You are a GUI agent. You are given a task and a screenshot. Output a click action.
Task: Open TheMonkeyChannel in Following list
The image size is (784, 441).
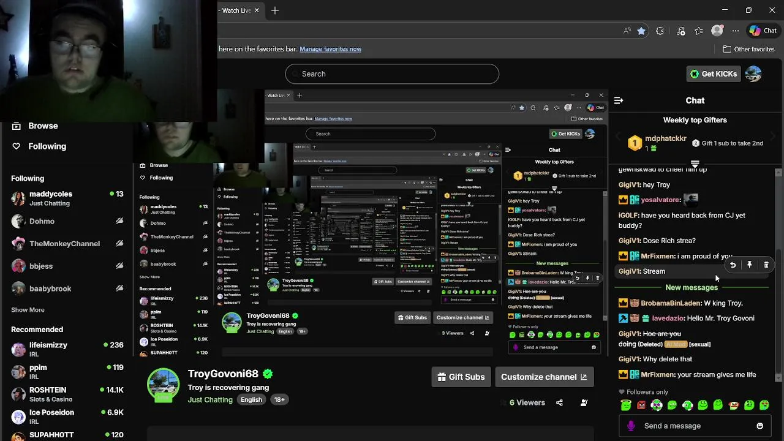(67, 244)
